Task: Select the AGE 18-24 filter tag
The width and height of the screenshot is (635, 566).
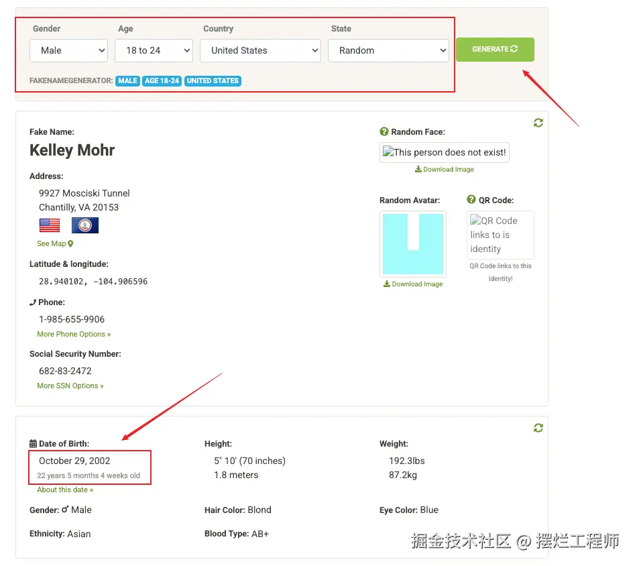Action: [x=162, y=80]
